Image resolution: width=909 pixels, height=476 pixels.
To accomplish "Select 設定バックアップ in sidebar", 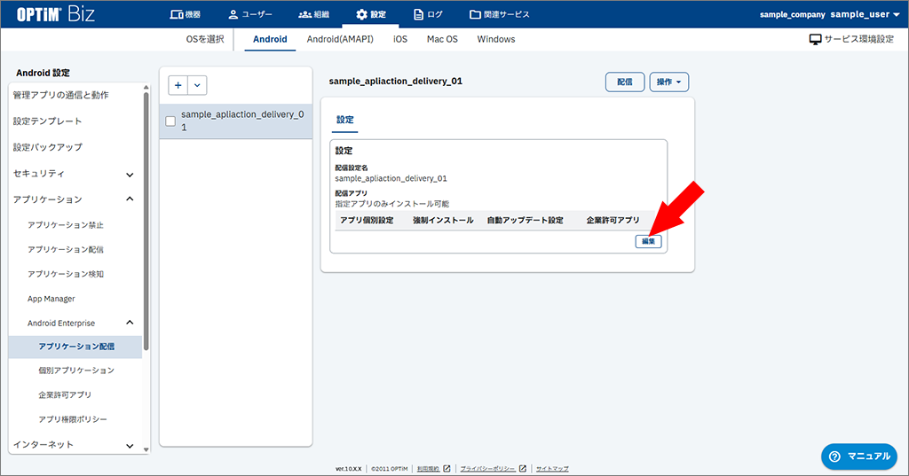I will tap(48, 147).
